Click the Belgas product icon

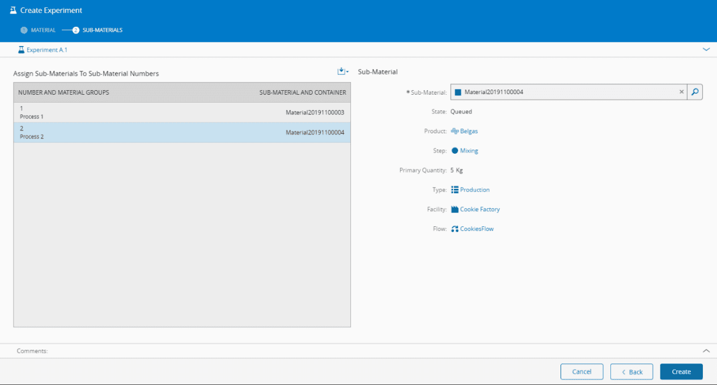455,132
